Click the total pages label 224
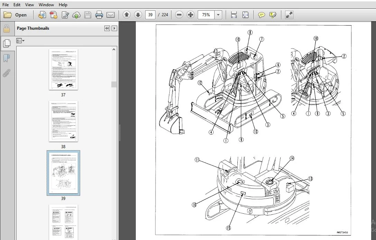The width and height of the screenshot is (376, 240). coord(165,15)
